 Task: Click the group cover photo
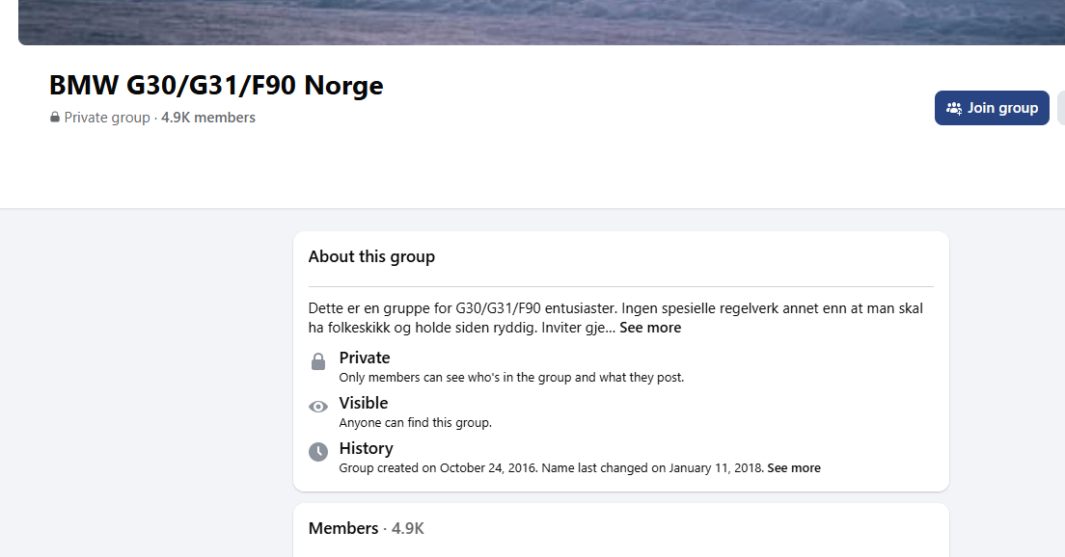tap(540, 21)
